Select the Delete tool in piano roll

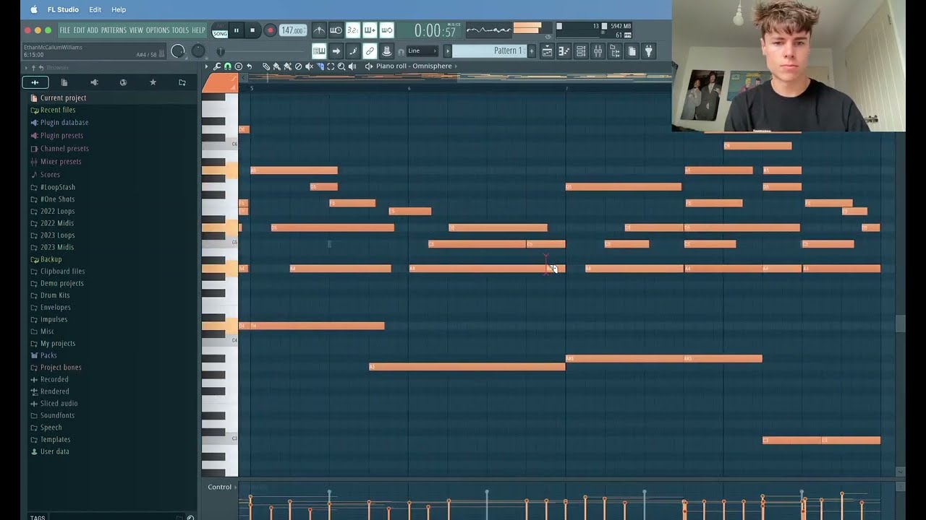click(x=298, y=66)
